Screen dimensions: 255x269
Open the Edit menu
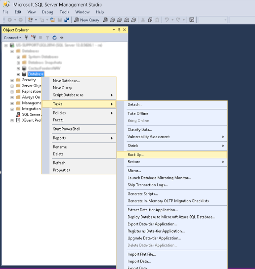[18, 12]
